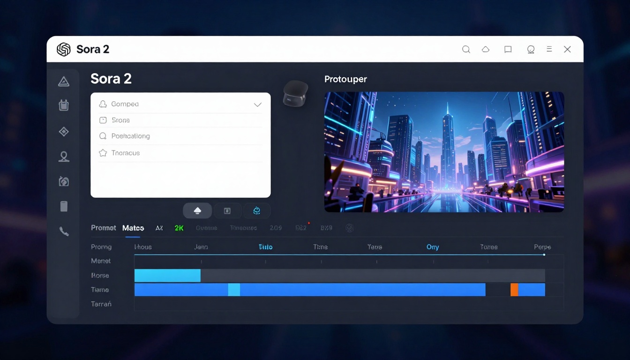
Task: Switch to the Promet tab
Action: click(x=103, y=228)
